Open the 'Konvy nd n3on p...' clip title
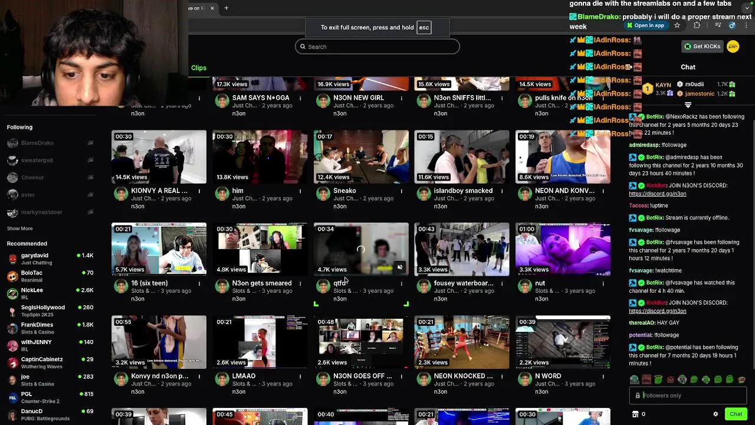 click(x=159, y=376)
